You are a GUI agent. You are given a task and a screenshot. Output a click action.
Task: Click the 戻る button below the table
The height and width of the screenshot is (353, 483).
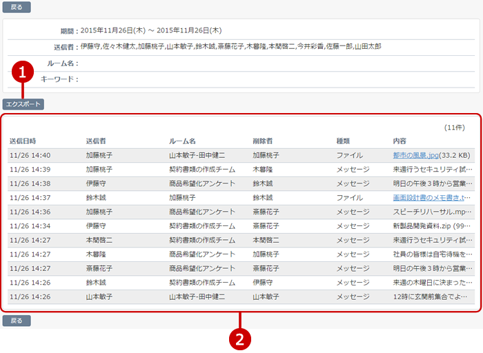tap(17, 321)
